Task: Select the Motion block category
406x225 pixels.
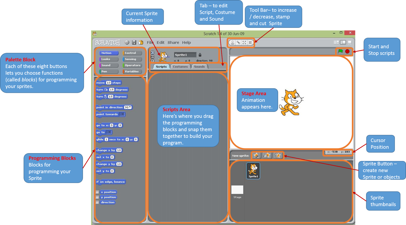Action: 109,53
